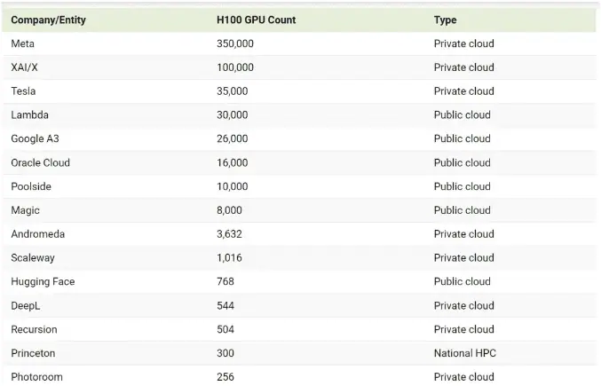601x386 pixels.
Task: Select the Andromeda company cell
Action: pyautogui.click(x=37, y=234)
